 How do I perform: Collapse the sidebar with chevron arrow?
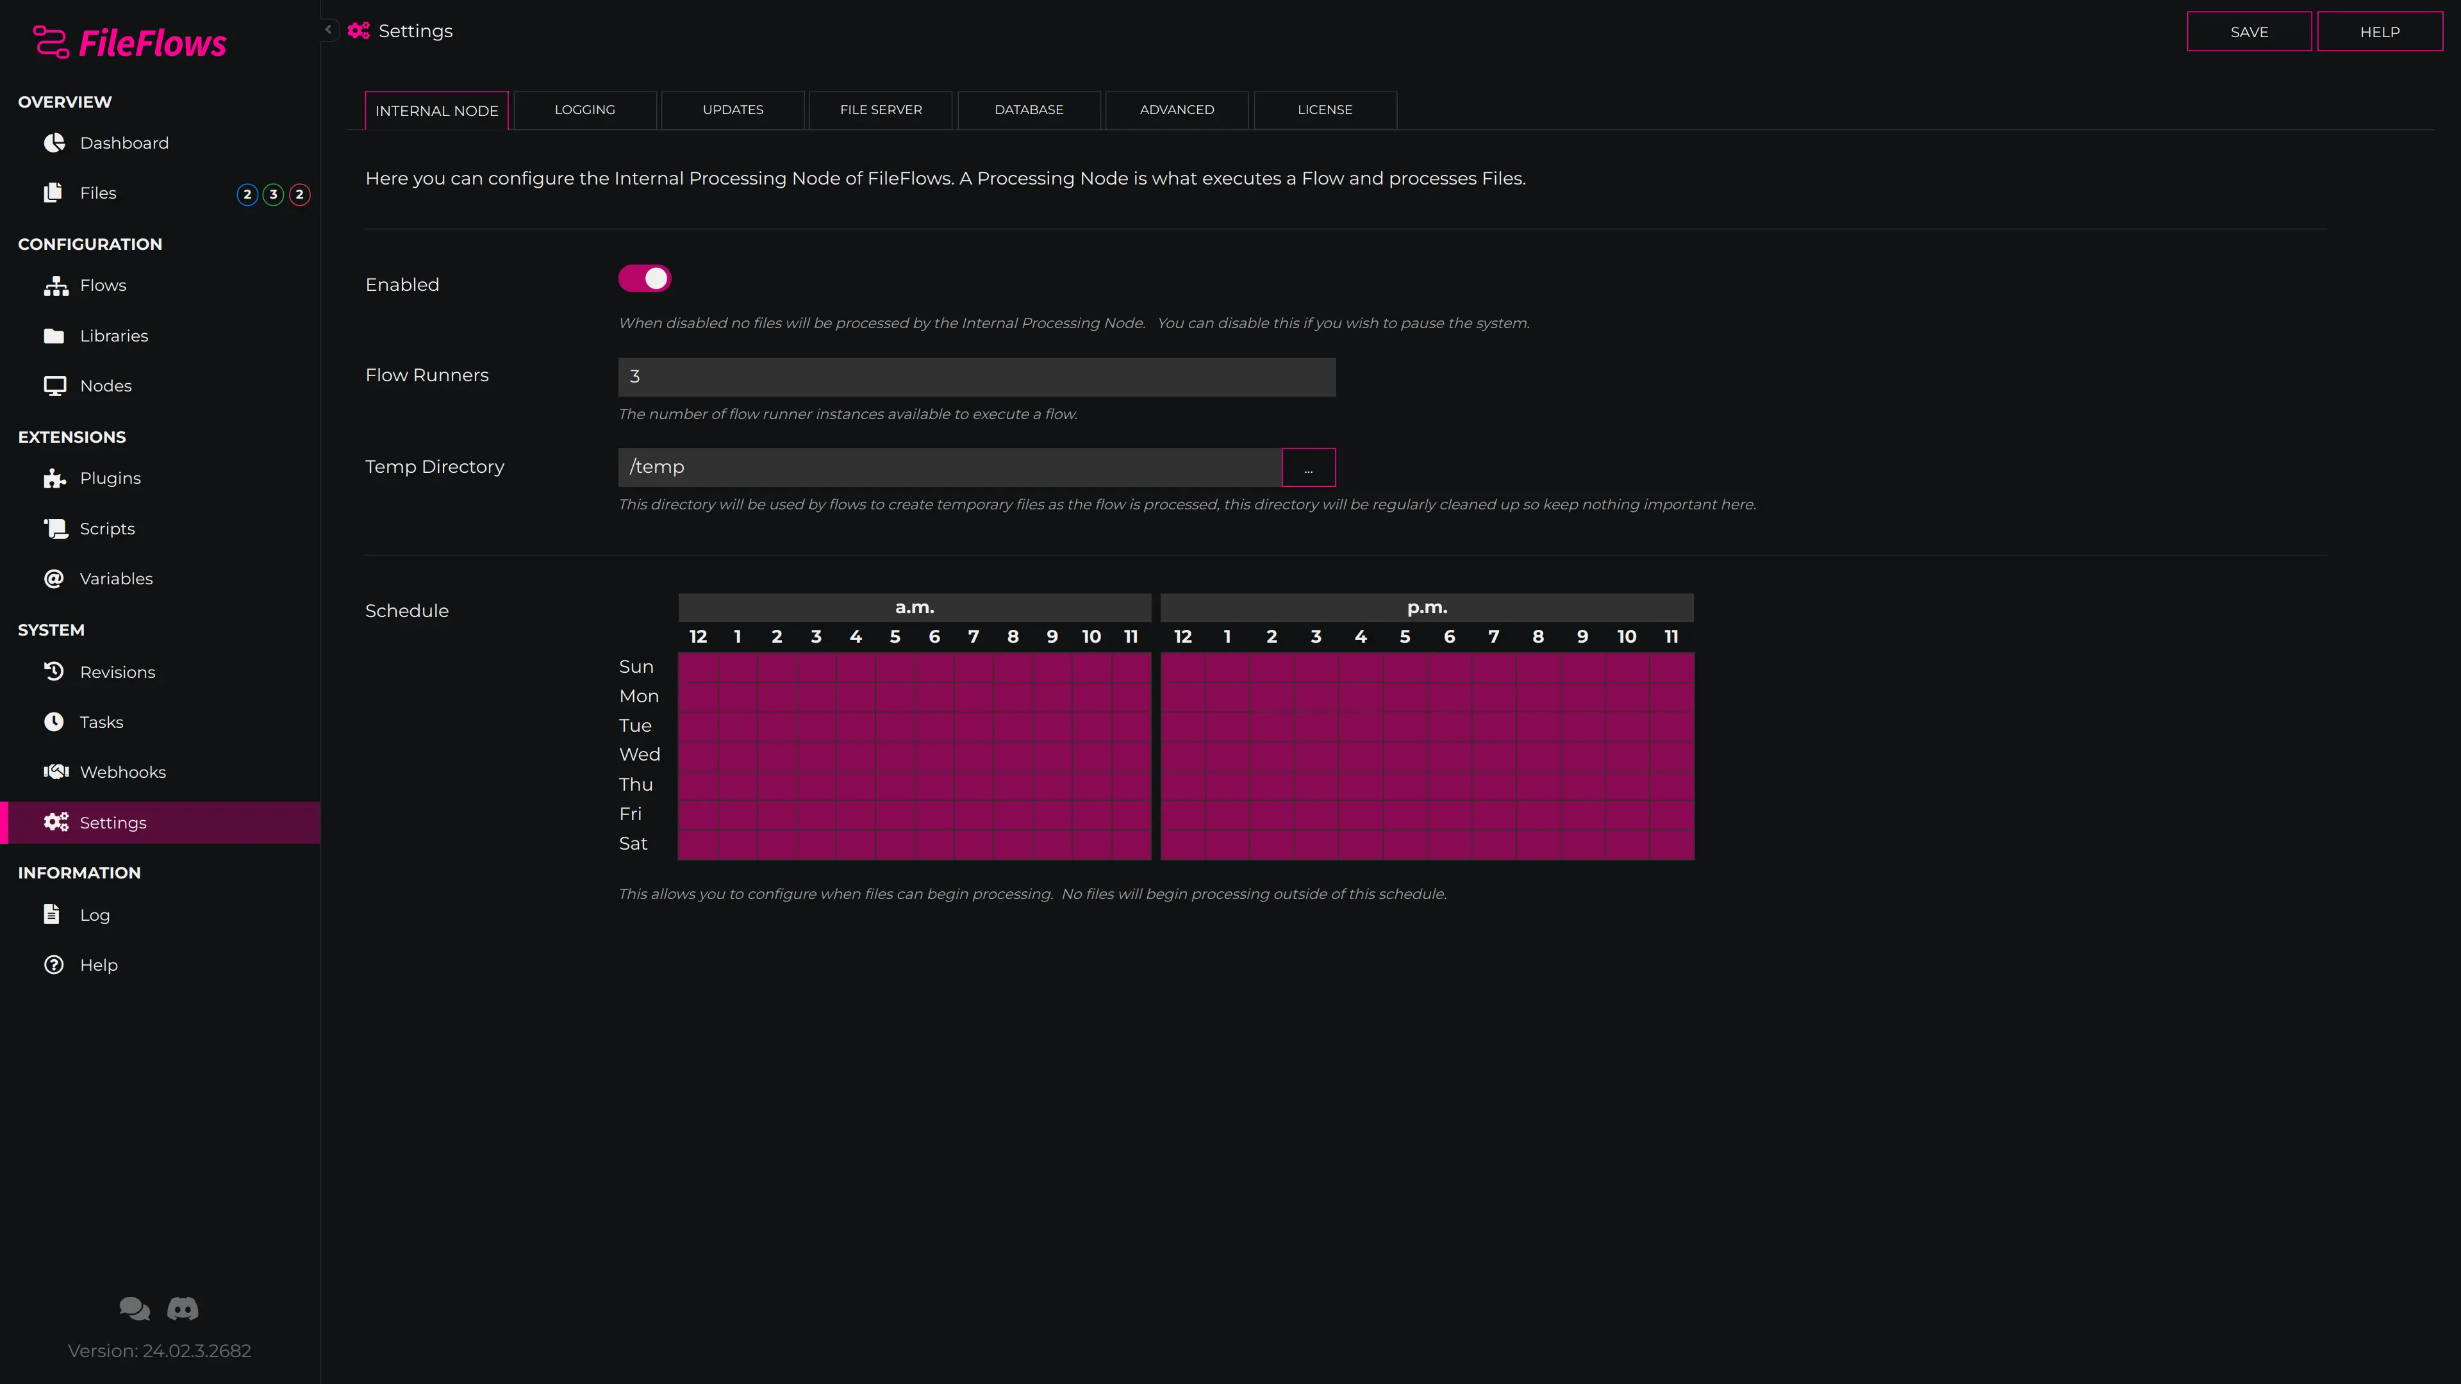pyautogui.click(x=327, y=29)
